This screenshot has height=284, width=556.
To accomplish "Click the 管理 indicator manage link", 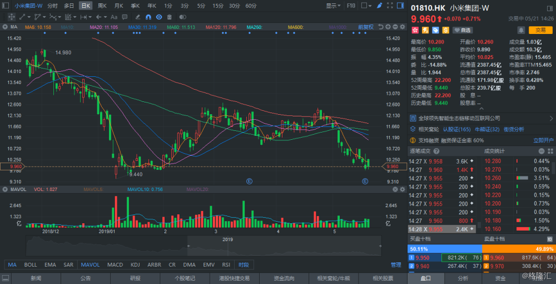I will point(396,265).
